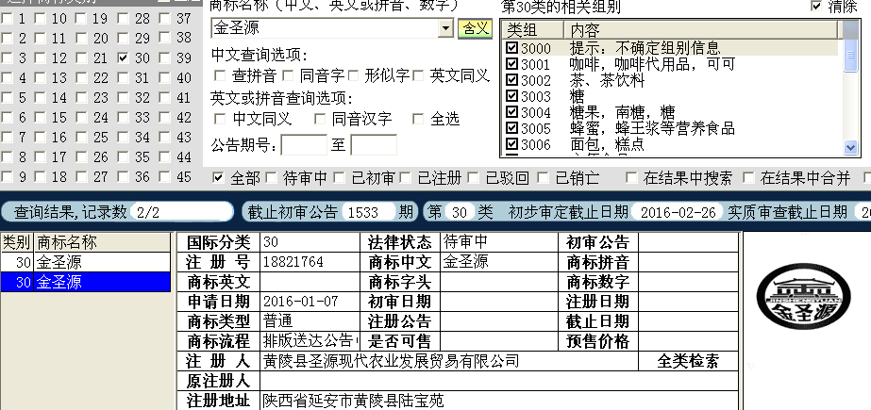Click the 含义 button

[475, 28]
